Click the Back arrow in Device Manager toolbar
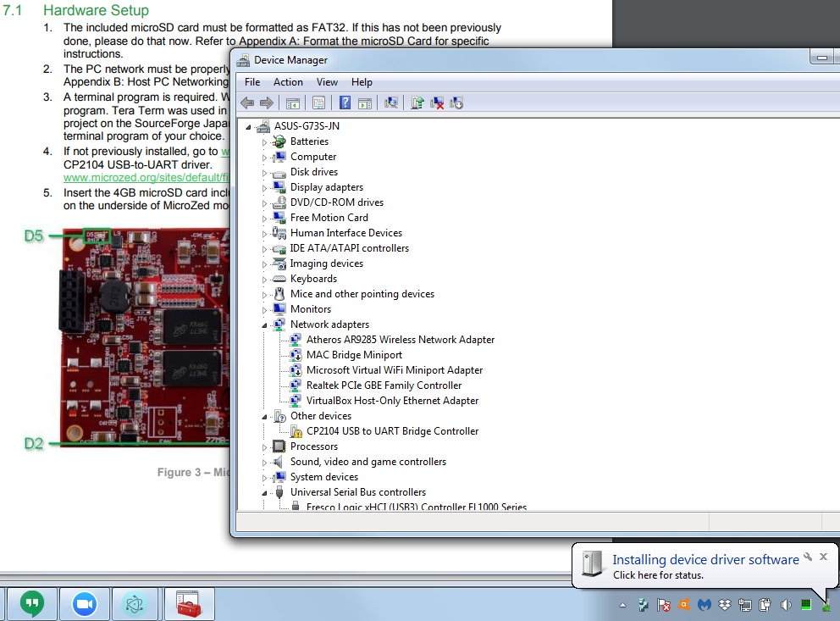Image resolution: width=840 pixels, height=621 pixels. click(247, 103)
